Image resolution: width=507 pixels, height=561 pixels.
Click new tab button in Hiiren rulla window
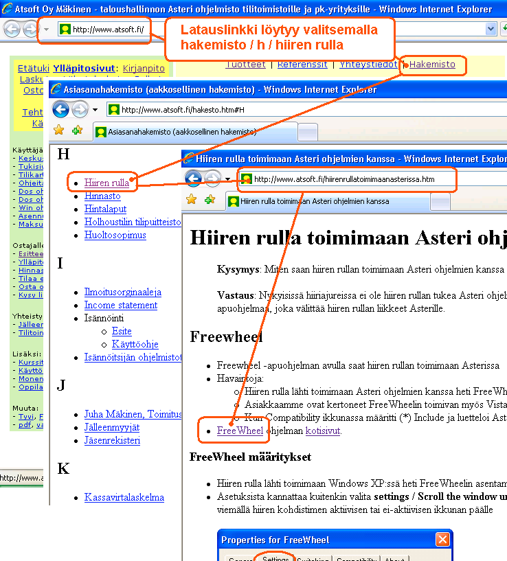[441, 201]
